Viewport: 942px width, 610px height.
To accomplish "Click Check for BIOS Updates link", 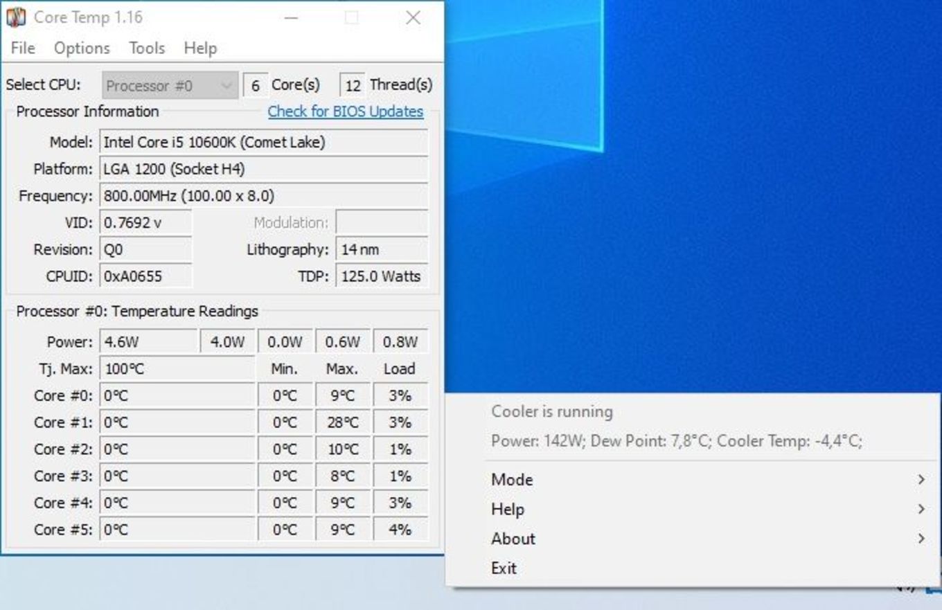I will (346, 111).
